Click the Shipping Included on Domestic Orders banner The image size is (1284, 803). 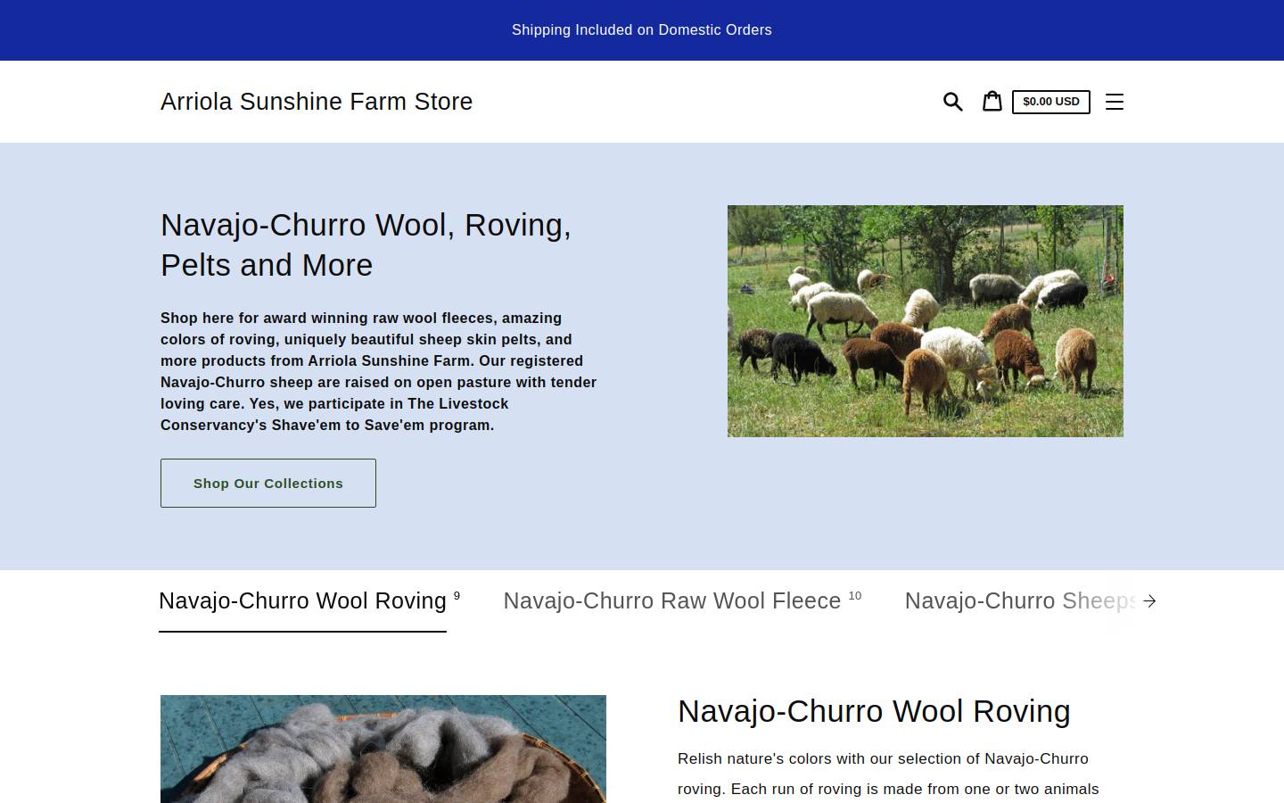pyautogui.click(x=642, y=30)
